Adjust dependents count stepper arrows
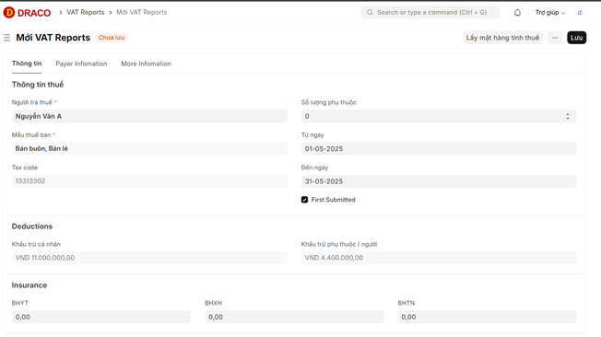This screenshot has height=337, width=601. pyautogui.click(x=567, y=116)
